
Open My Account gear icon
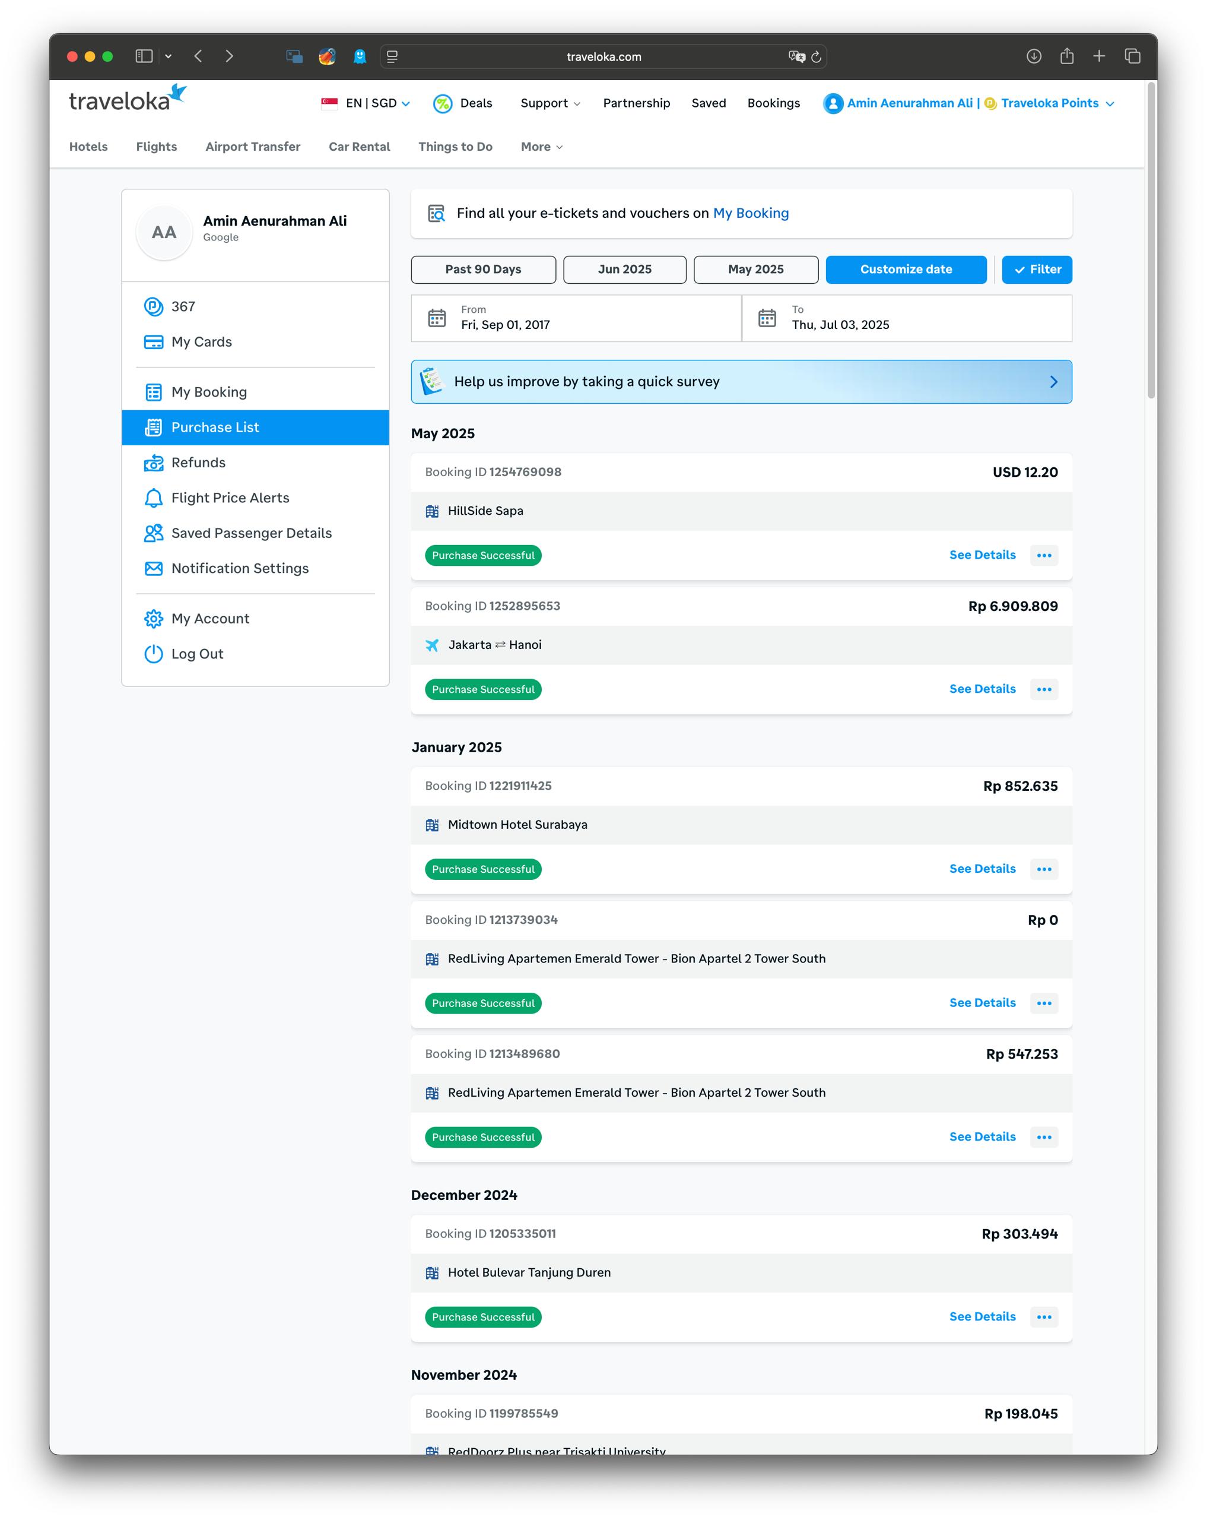[153, 618]
